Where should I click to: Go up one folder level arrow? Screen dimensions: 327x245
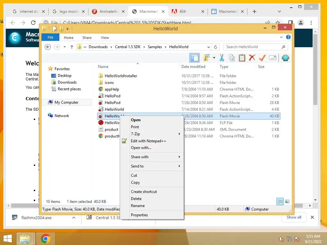[x=72, y=47]
